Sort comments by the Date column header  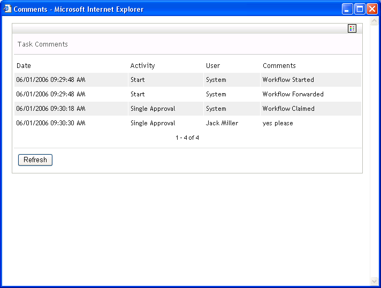click(x=24, y=66)
